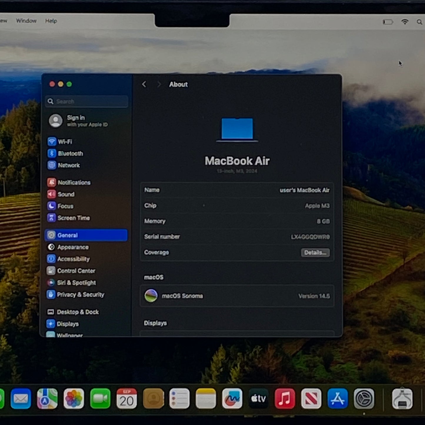Open Window menu in menu bar
The image size is (425, 425).
tap(26, 21)
